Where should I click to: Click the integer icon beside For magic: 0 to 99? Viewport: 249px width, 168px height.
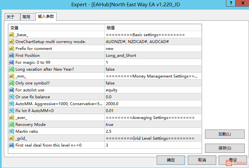click(11, 62)
